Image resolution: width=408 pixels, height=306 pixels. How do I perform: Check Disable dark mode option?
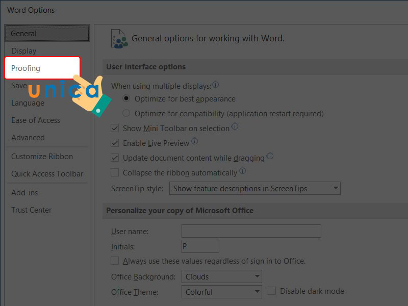pos(272,291)
